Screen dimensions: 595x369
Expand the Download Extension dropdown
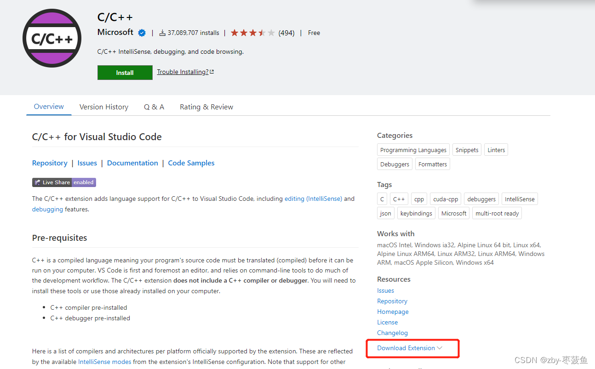pos(410,348)
